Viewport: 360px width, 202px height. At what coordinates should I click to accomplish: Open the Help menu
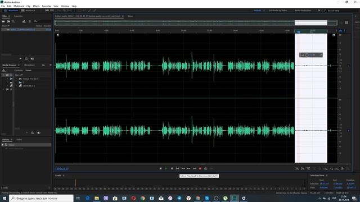click(x=74, y=6)
